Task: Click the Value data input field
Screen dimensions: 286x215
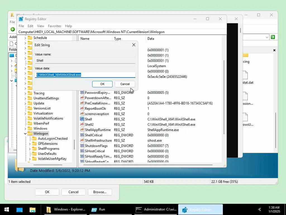Action: [85, 75]
